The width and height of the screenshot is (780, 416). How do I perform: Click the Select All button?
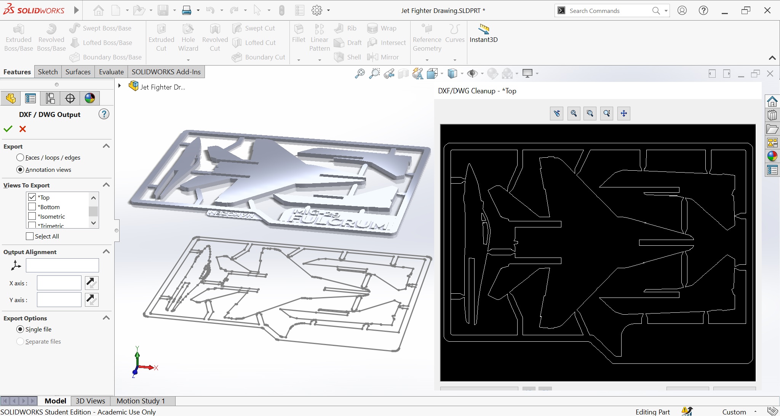click(x=29, y=237)
